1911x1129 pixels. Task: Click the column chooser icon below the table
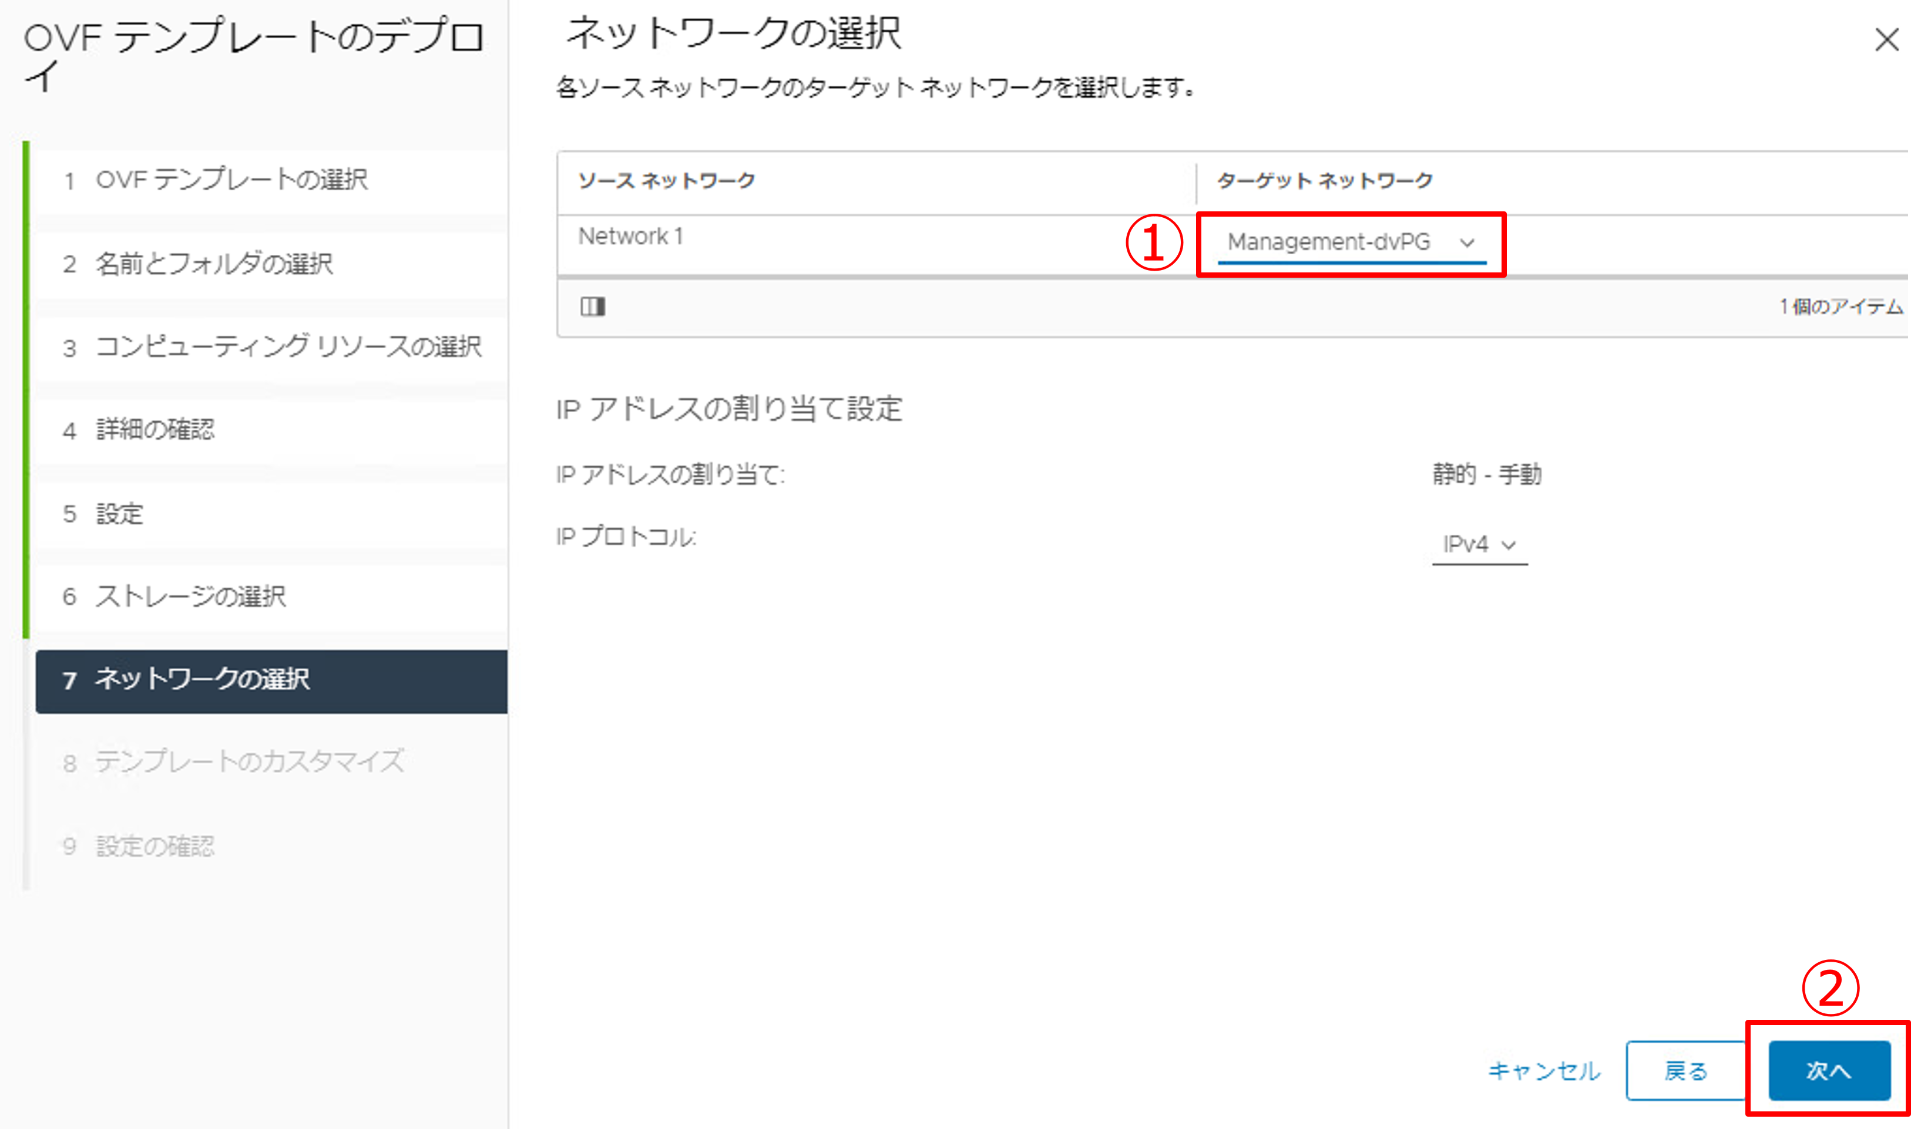[592, 306]
